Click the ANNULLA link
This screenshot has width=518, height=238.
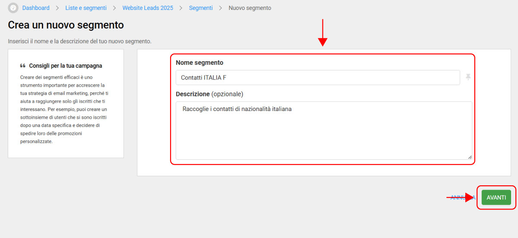point(463,197)
